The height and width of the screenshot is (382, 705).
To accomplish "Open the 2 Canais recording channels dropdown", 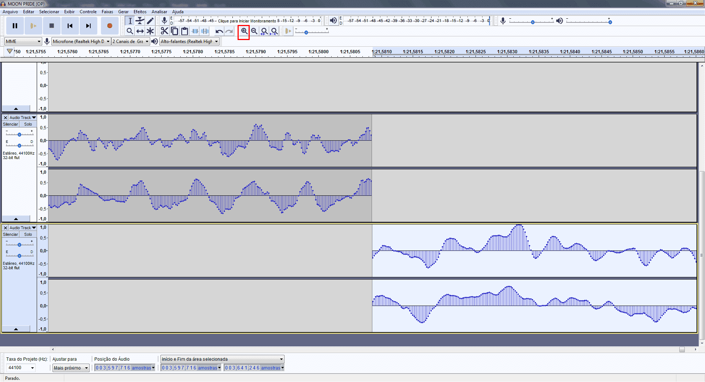I will pyautogui.click(x=131, y=42).
